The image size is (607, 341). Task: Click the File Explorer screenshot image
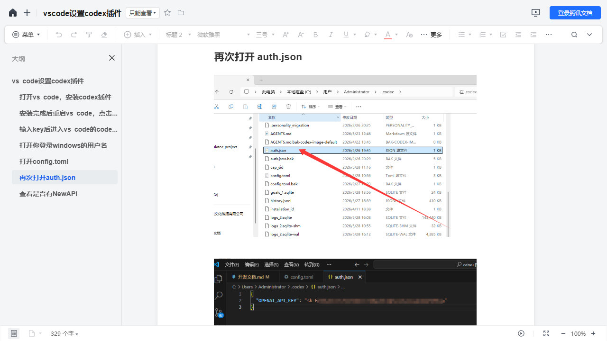coord(345,156)
